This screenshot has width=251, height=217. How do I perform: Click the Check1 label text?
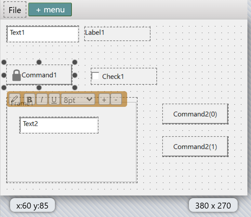coord(113,76)
